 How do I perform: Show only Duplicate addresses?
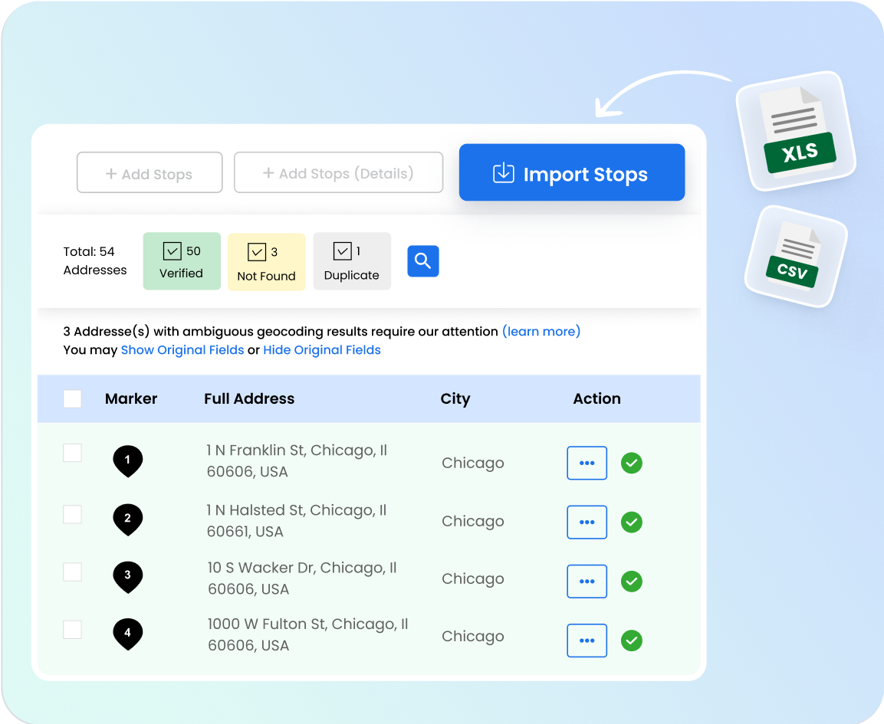tap(352, 260)
